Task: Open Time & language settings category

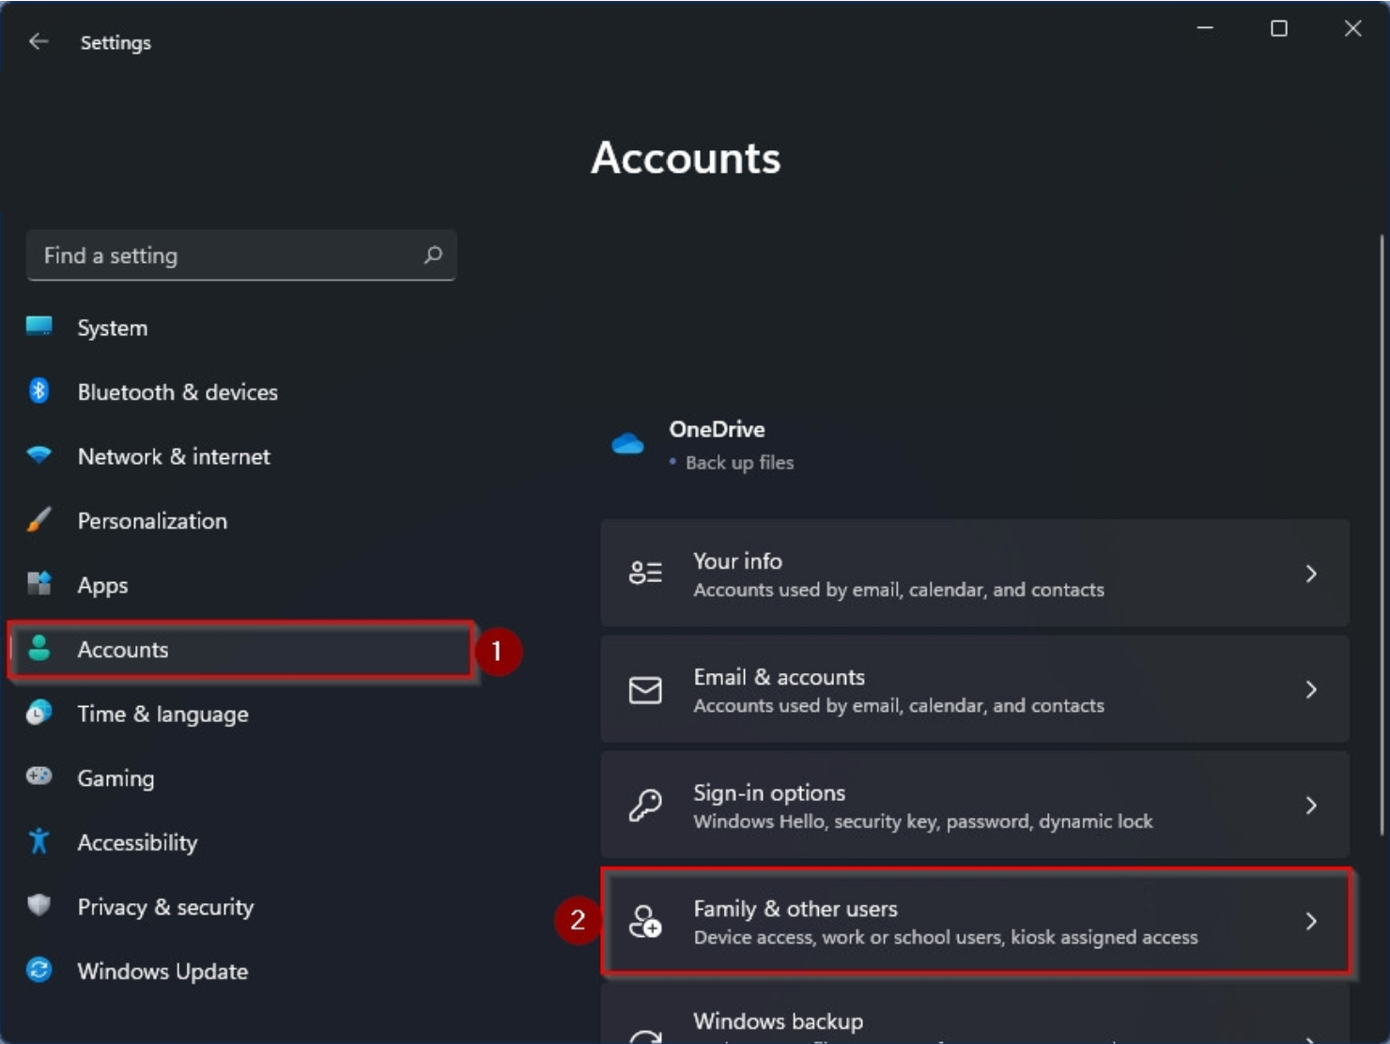Action: (x=162, y=714)
